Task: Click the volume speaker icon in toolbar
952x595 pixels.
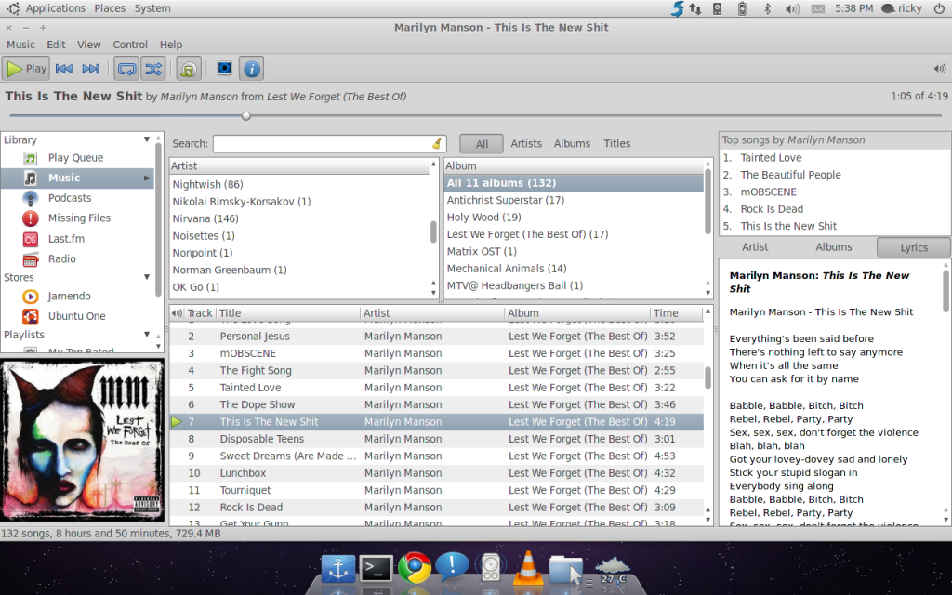Action: (x=939, y=68)
